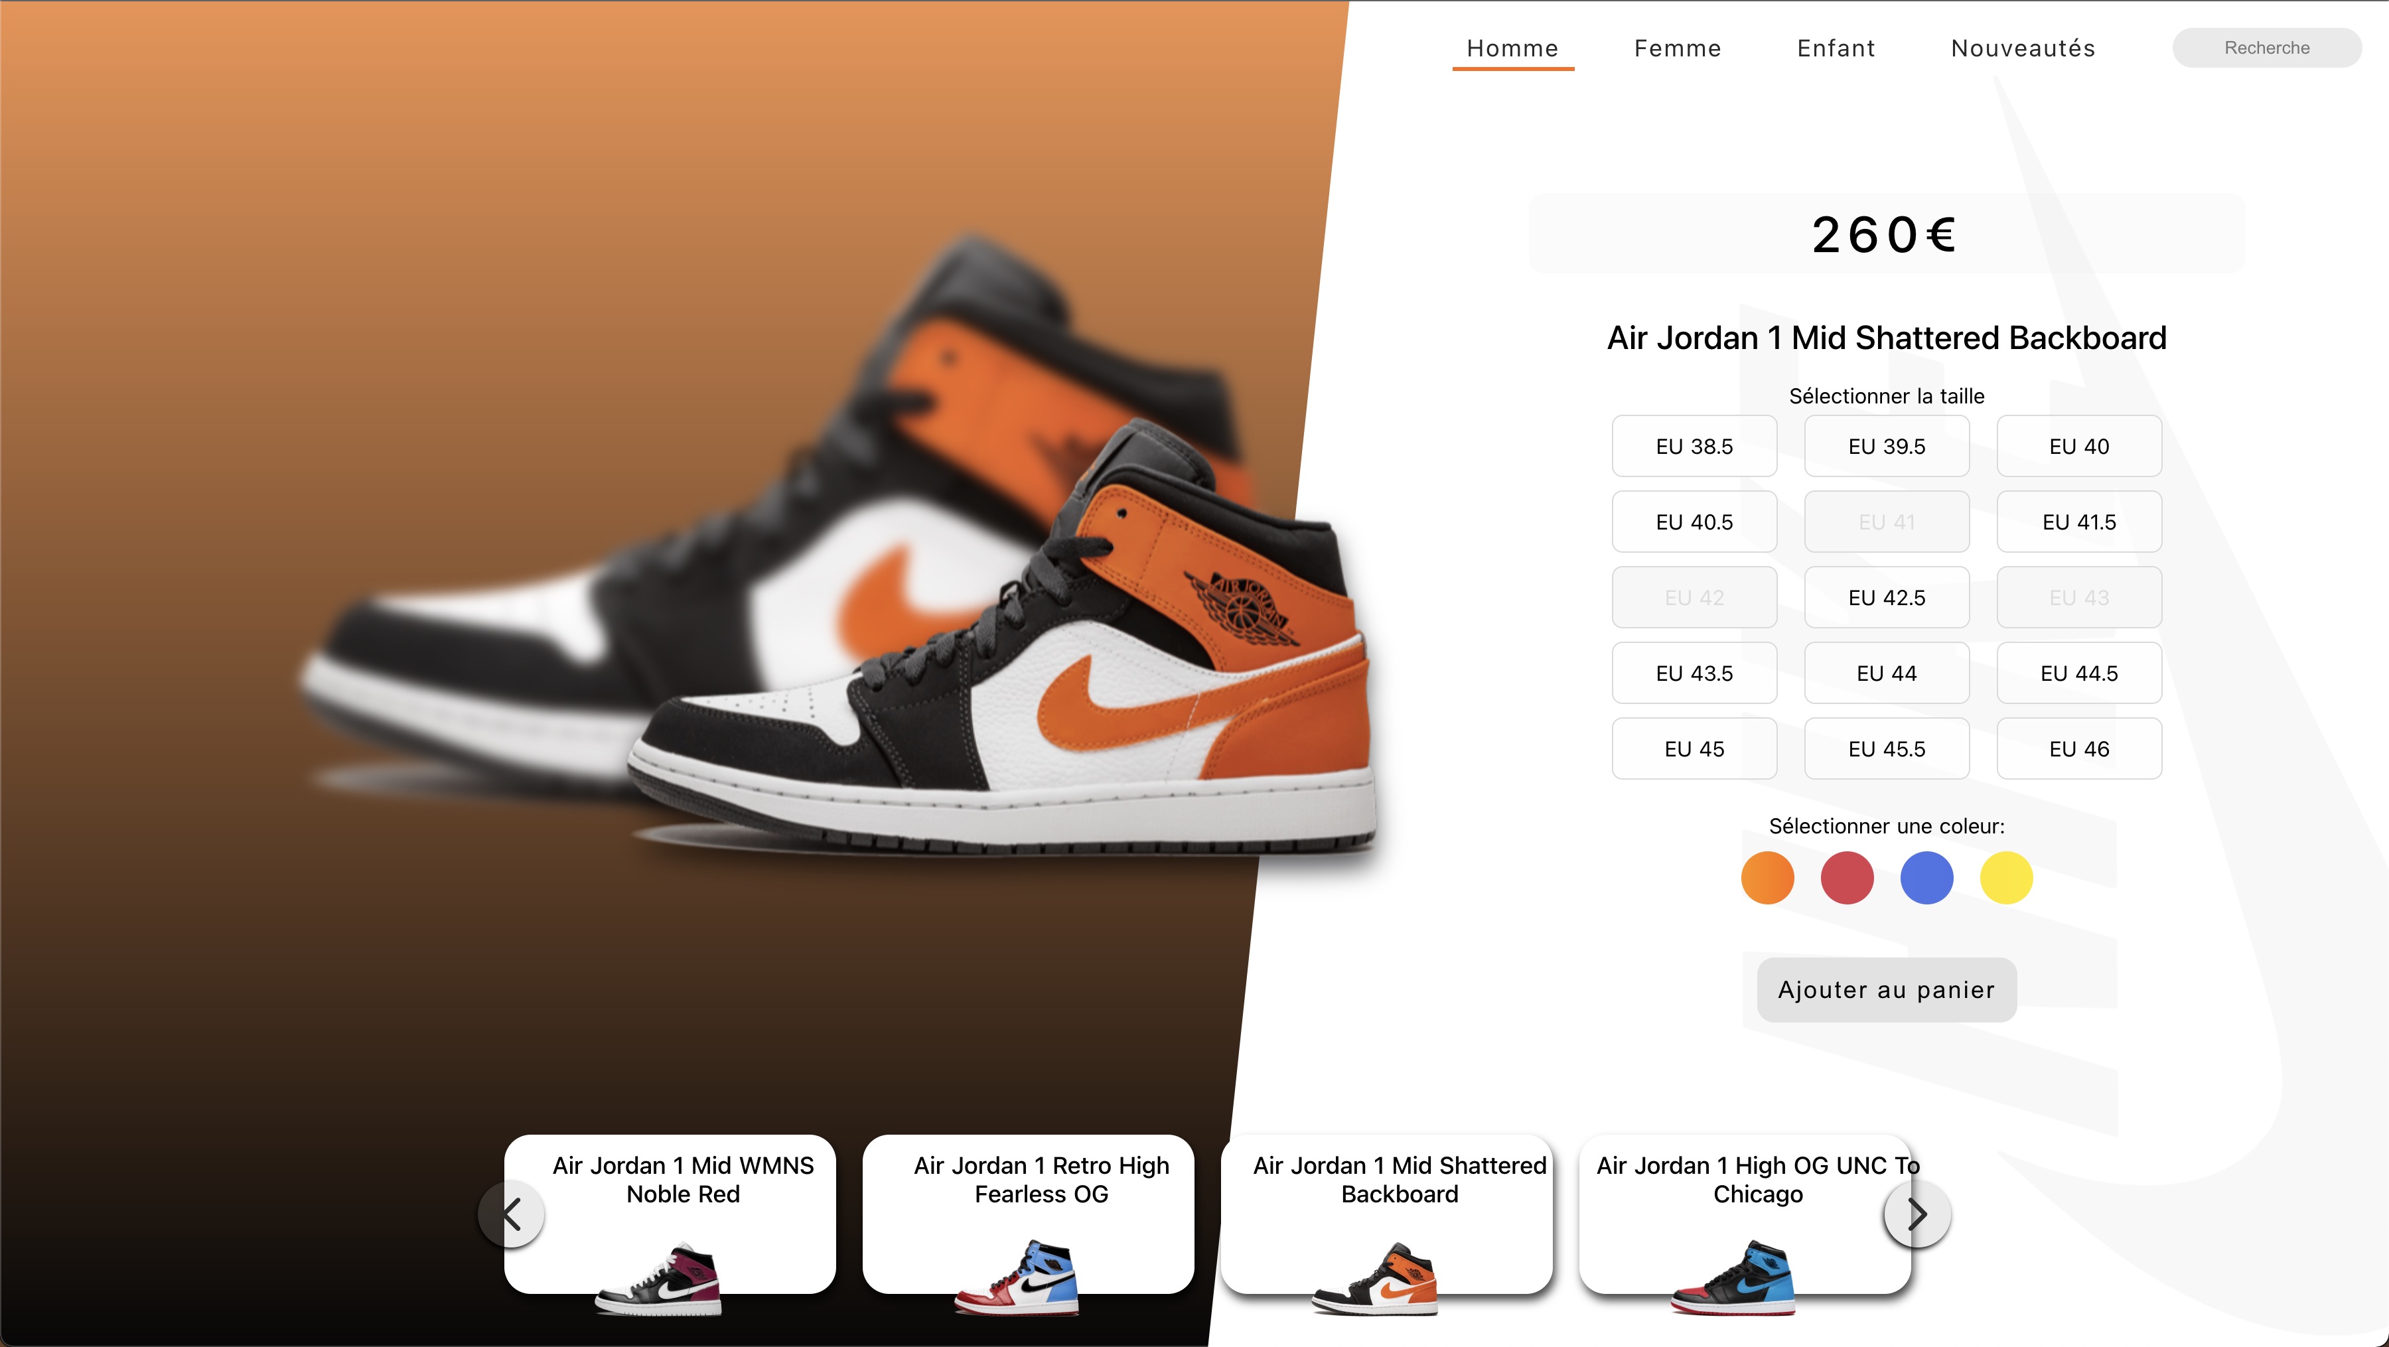The height and width of the screenshot is (1347, 2389).
Task: Choose the Air Jordan 1 Mid Shattered Backboard thumbnail
Action: (x=1386, y=1214)
